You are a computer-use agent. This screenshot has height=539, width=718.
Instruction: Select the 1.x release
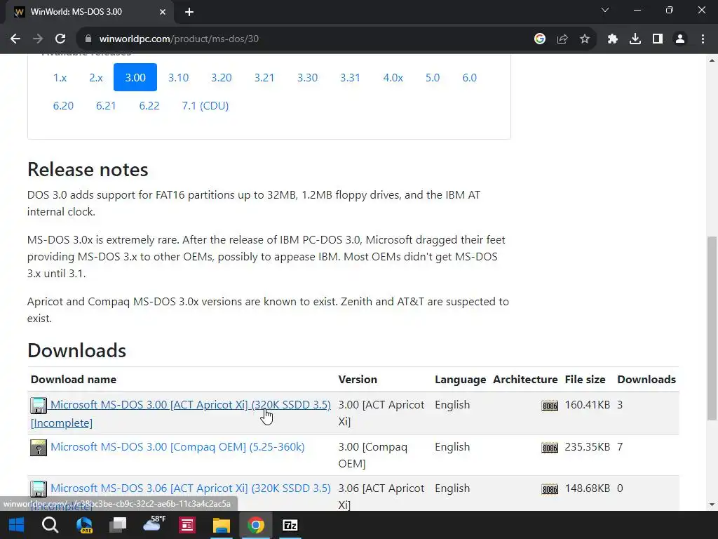click(x=60, y=77)
